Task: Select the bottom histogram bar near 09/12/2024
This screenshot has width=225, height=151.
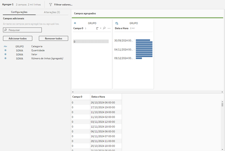Action: 139,58
